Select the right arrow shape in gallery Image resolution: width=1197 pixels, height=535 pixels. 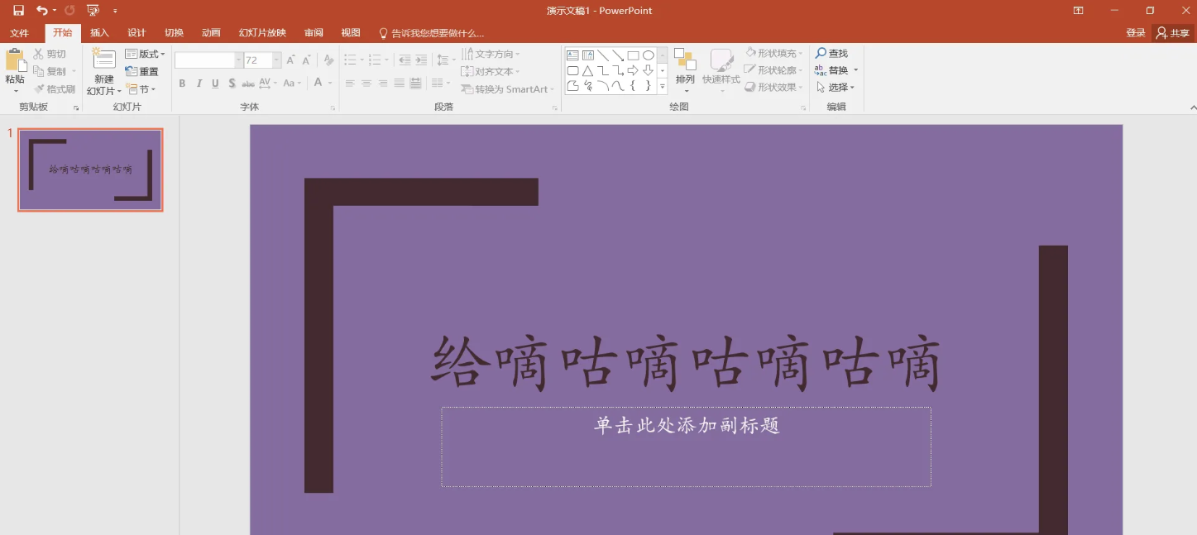[x=633, y=71]
